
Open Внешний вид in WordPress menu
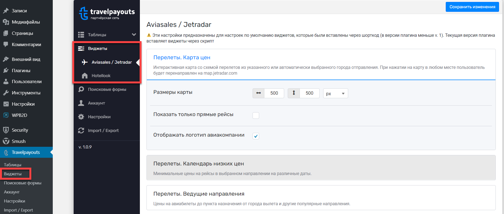[x=26, y=59]
